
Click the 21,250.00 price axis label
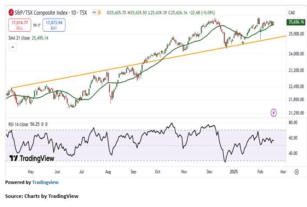click(x=296, y=113)
